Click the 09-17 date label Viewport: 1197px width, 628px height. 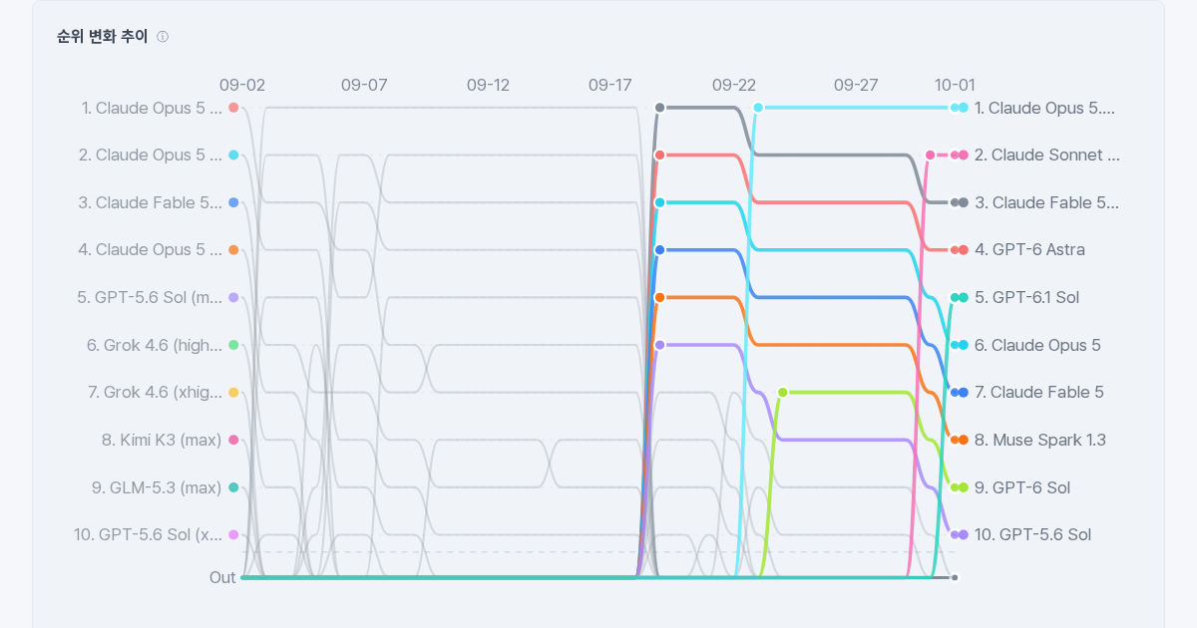click(x=610, y=85)
